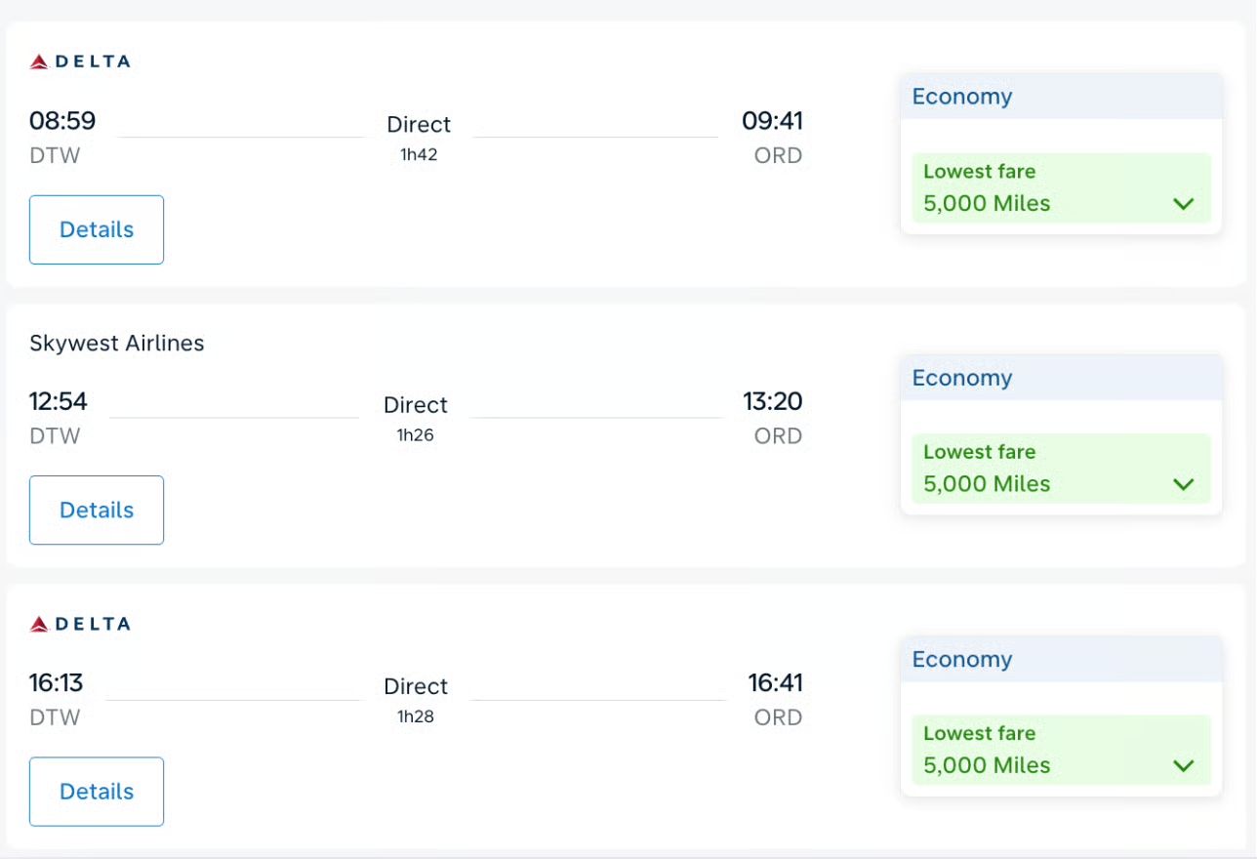This screenshot has height=859, width=1257.
Task: Click Delta logo on 08:59 flight
Action: pos(79,61)
